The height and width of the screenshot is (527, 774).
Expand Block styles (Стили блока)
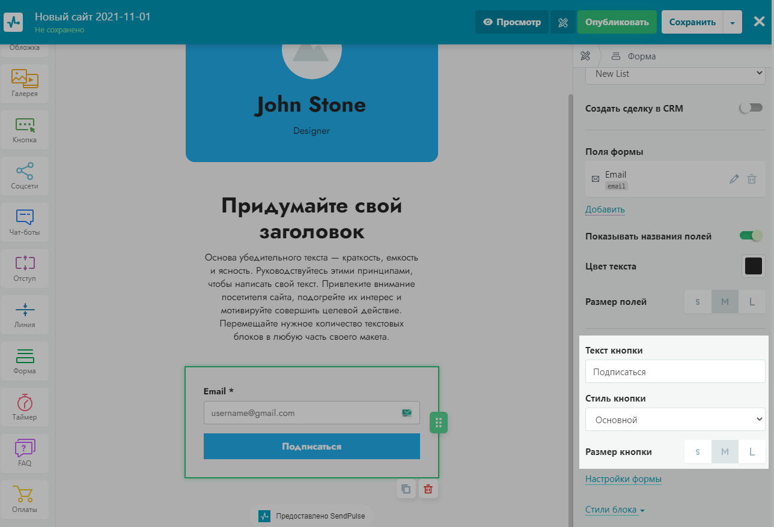[615, 510]
